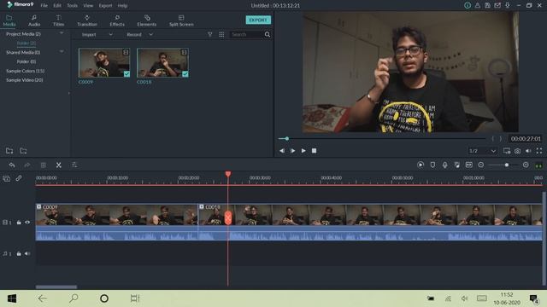The image size is (547, 307).
Task: Click the media filter icon
Action: point(210,34)
